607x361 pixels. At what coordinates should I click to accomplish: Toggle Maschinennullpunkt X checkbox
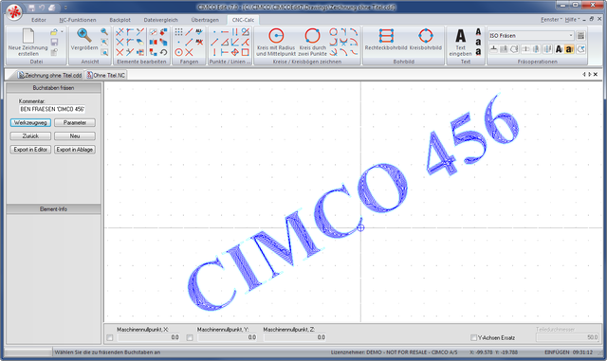tap(110, 337)
